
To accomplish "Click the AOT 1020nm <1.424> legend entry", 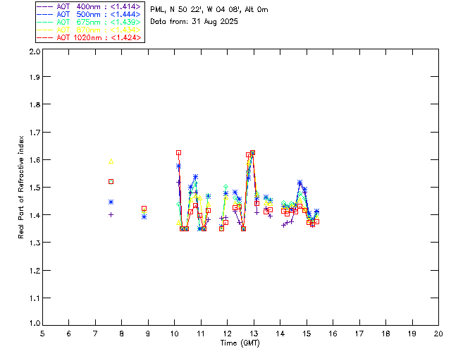I will click(x=89, y=37).
